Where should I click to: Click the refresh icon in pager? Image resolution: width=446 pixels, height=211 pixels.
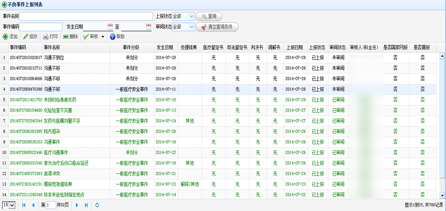[97, 205]
